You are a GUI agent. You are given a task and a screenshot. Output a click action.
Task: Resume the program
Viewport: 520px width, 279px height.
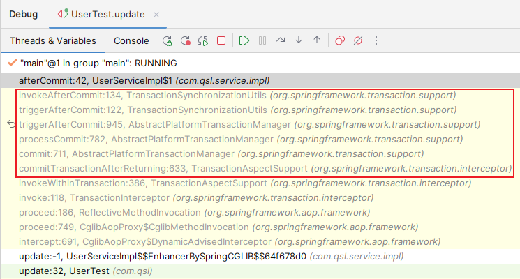pos(244,40)
